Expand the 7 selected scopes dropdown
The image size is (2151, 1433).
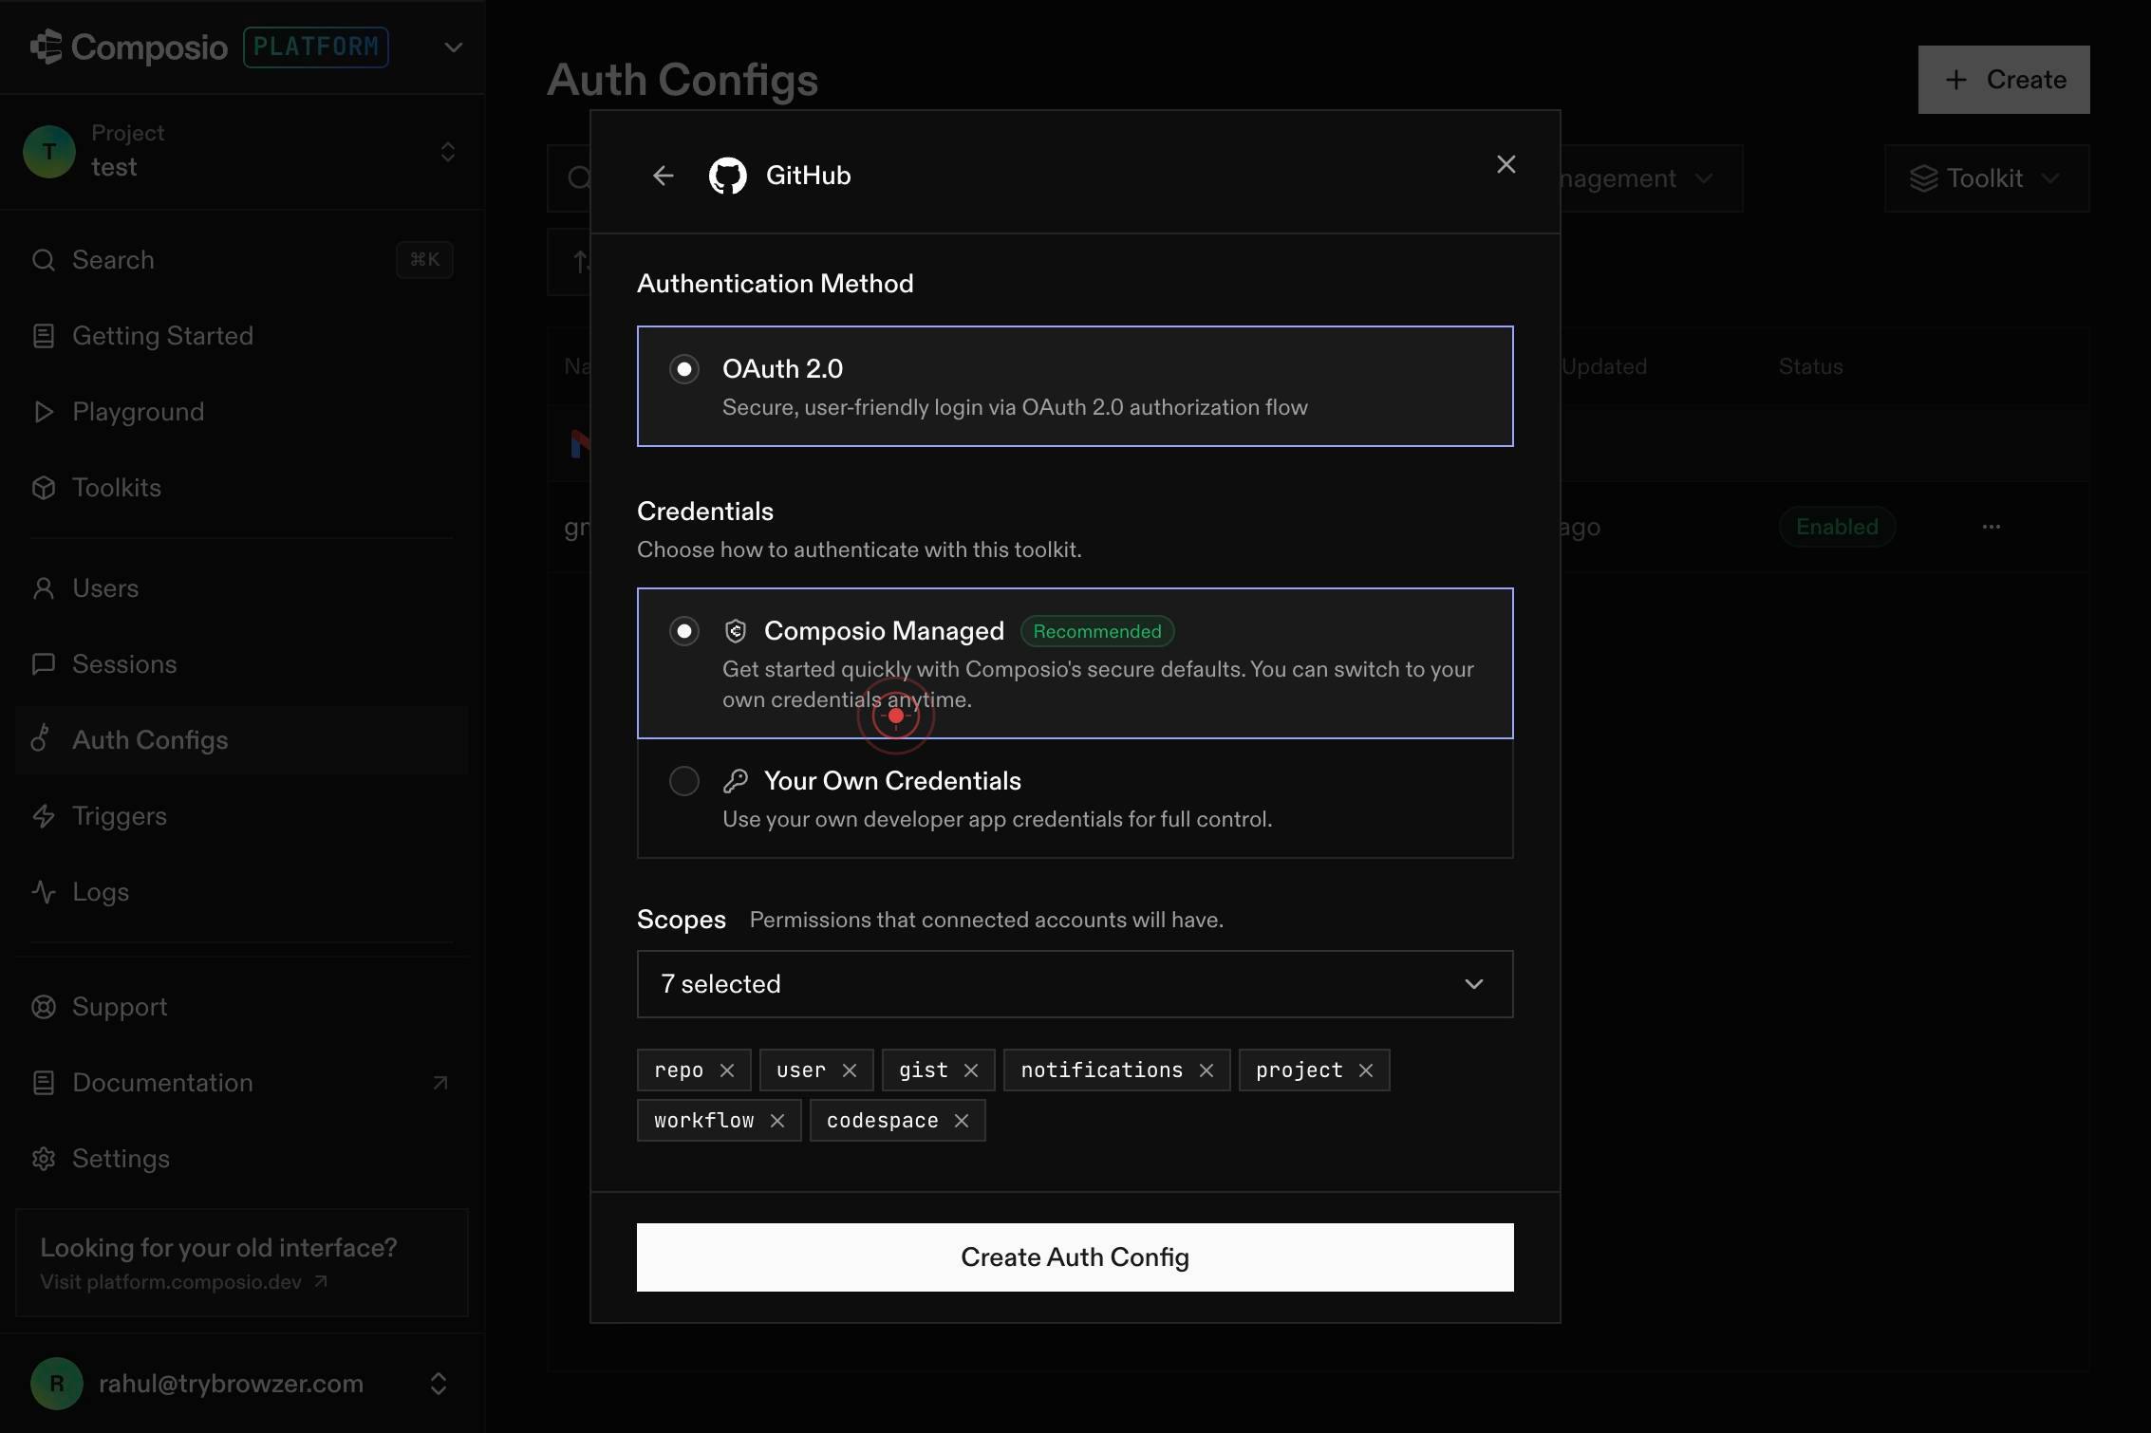pyautogui.click(x=1075, y=984)
